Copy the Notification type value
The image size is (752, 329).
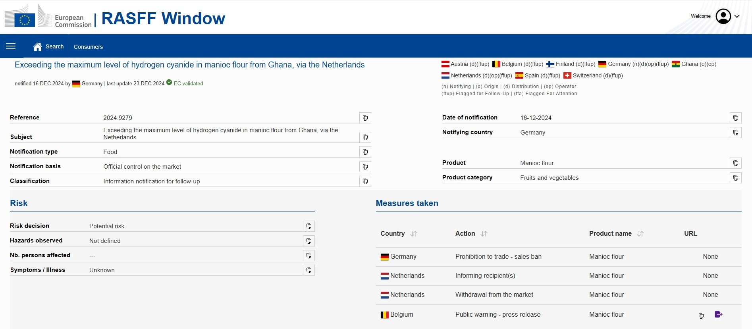[365, 152]
